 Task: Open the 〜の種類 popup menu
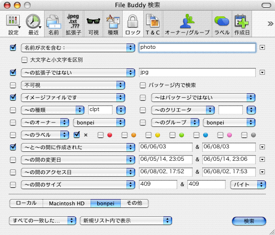(x=53, y=110)
